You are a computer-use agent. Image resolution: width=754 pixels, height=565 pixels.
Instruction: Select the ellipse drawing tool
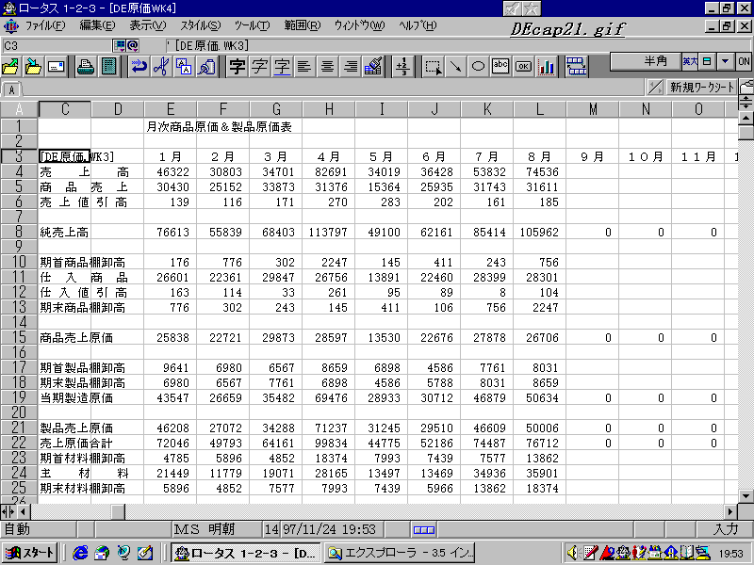[x=478, y=66]
